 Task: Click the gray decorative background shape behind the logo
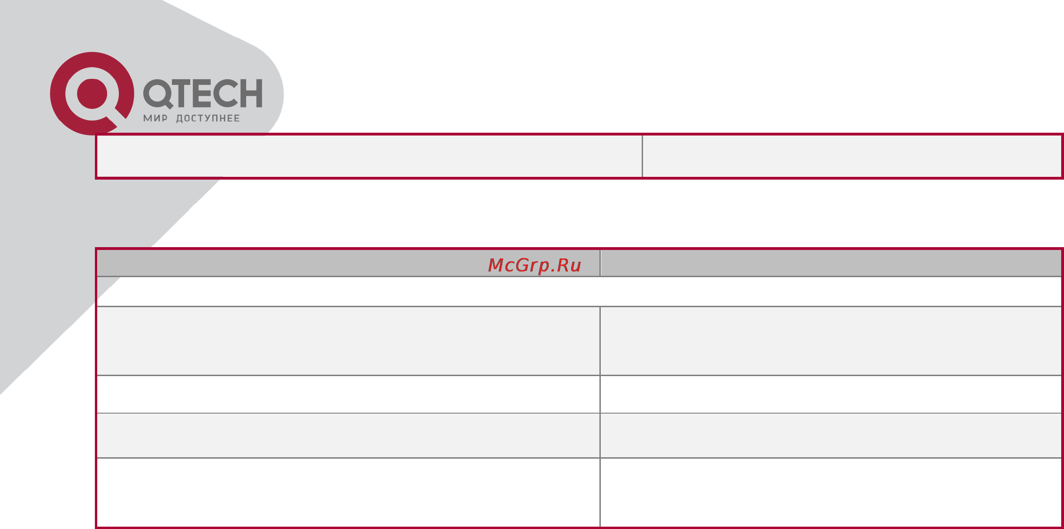coord(47,234)
